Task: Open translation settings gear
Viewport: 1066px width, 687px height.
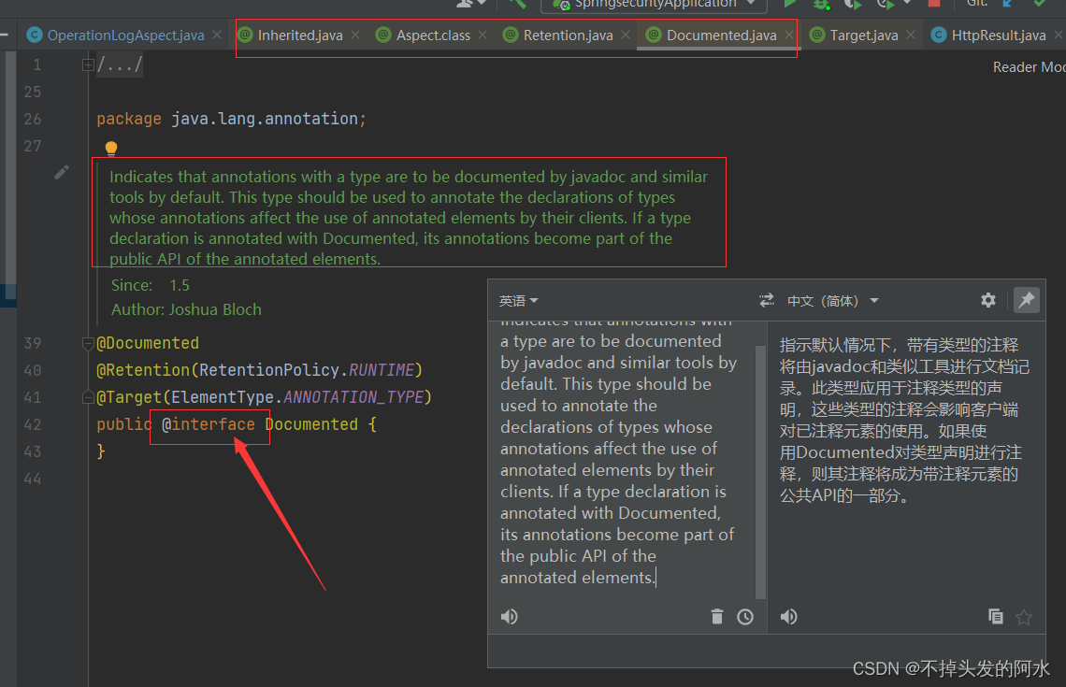Action: (x=987, y=300)
